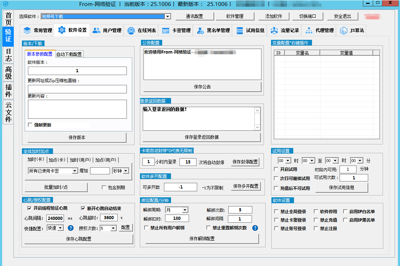Check the 禁止全局登录 option
The image size is (400, 266).
tap(276, 212)
